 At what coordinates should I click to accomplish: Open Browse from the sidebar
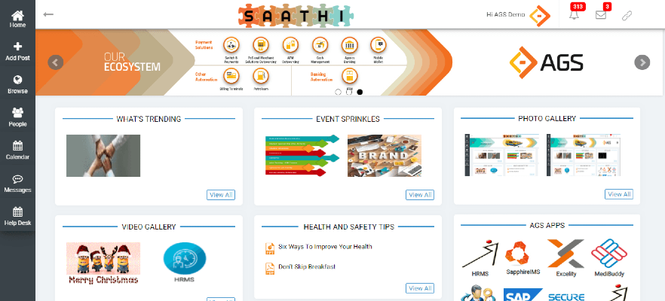(17, 84)
